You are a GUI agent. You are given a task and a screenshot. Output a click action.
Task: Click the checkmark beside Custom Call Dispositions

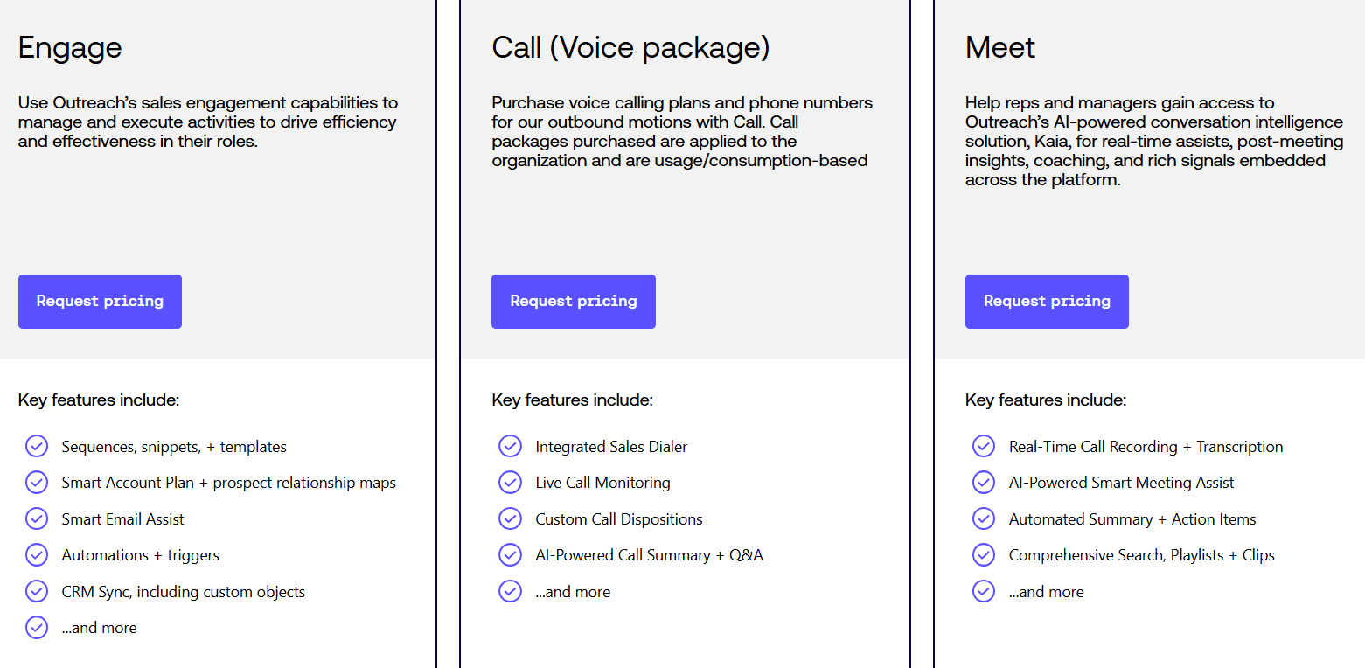[510, 518]
